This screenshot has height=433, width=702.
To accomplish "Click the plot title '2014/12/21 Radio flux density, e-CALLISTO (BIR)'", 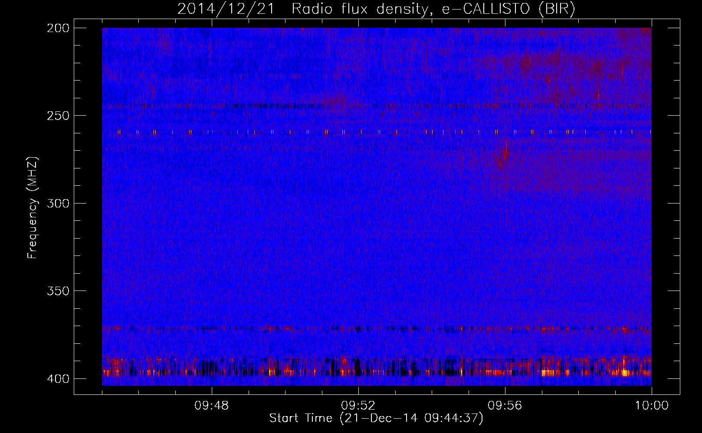I will [376, 9].
